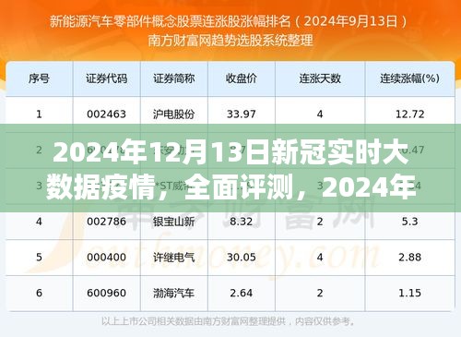Screen dimensions: 461x337
Task: Click the 2024年12月13日新冠 overlay headline
Action: [230, 169]
